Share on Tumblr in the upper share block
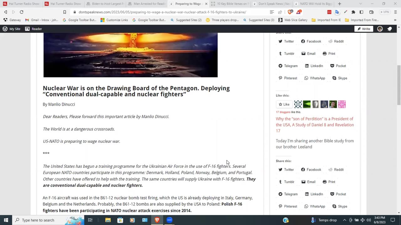 [286, 53]
